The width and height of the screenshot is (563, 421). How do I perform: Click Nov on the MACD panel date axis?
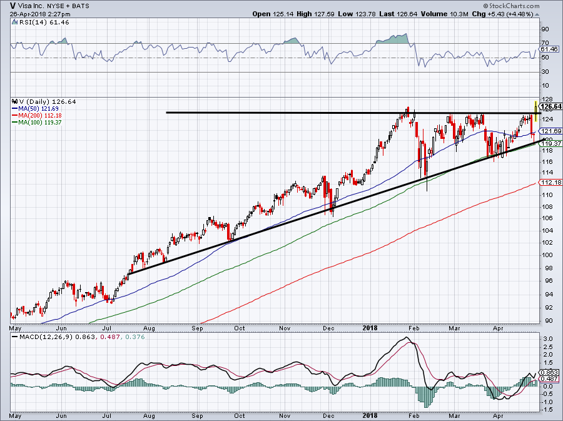[x=285, y=415]
